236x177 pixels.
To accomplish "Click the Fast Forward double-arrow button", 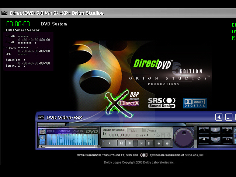I will point(167,143).
